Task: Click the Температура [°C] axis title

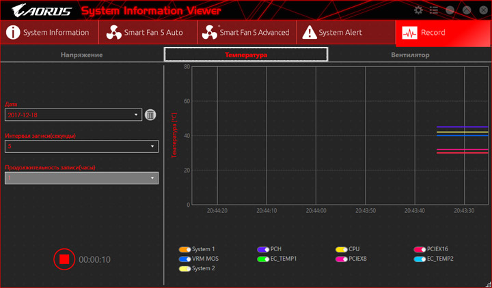Action: pyautogui.click(x=174, y=135)
